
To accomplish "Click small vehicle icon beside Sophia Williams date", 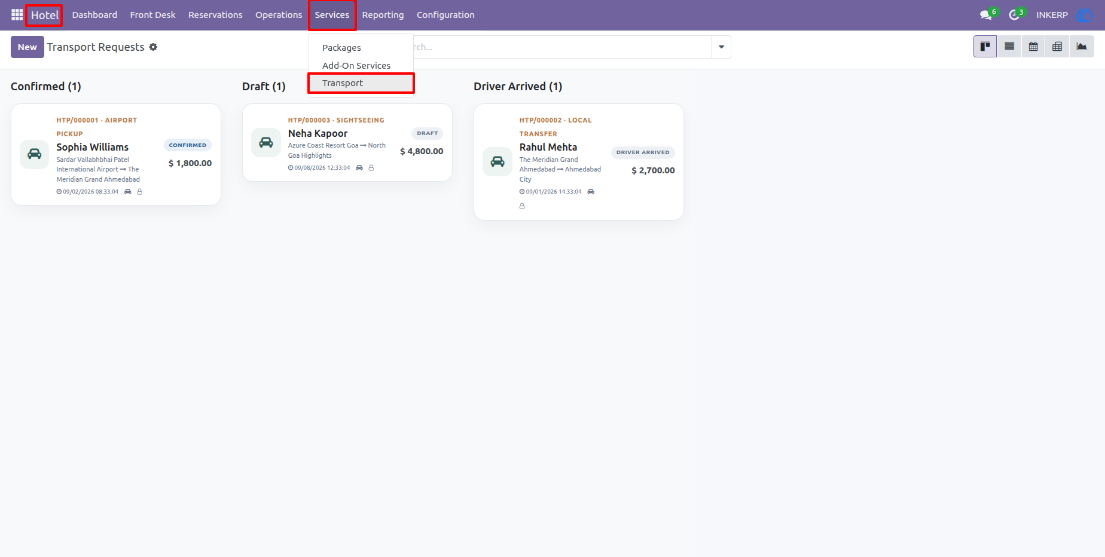I will click(128, 192).
